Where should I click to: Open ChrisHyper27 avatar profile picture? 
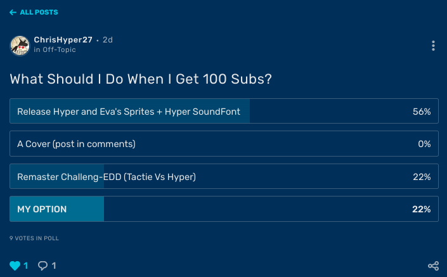coord(20,45)
